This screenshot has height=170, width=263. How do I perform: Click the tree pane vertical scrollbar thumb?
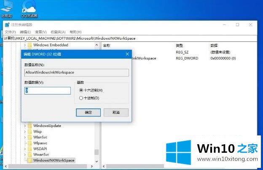pos(97,152)
